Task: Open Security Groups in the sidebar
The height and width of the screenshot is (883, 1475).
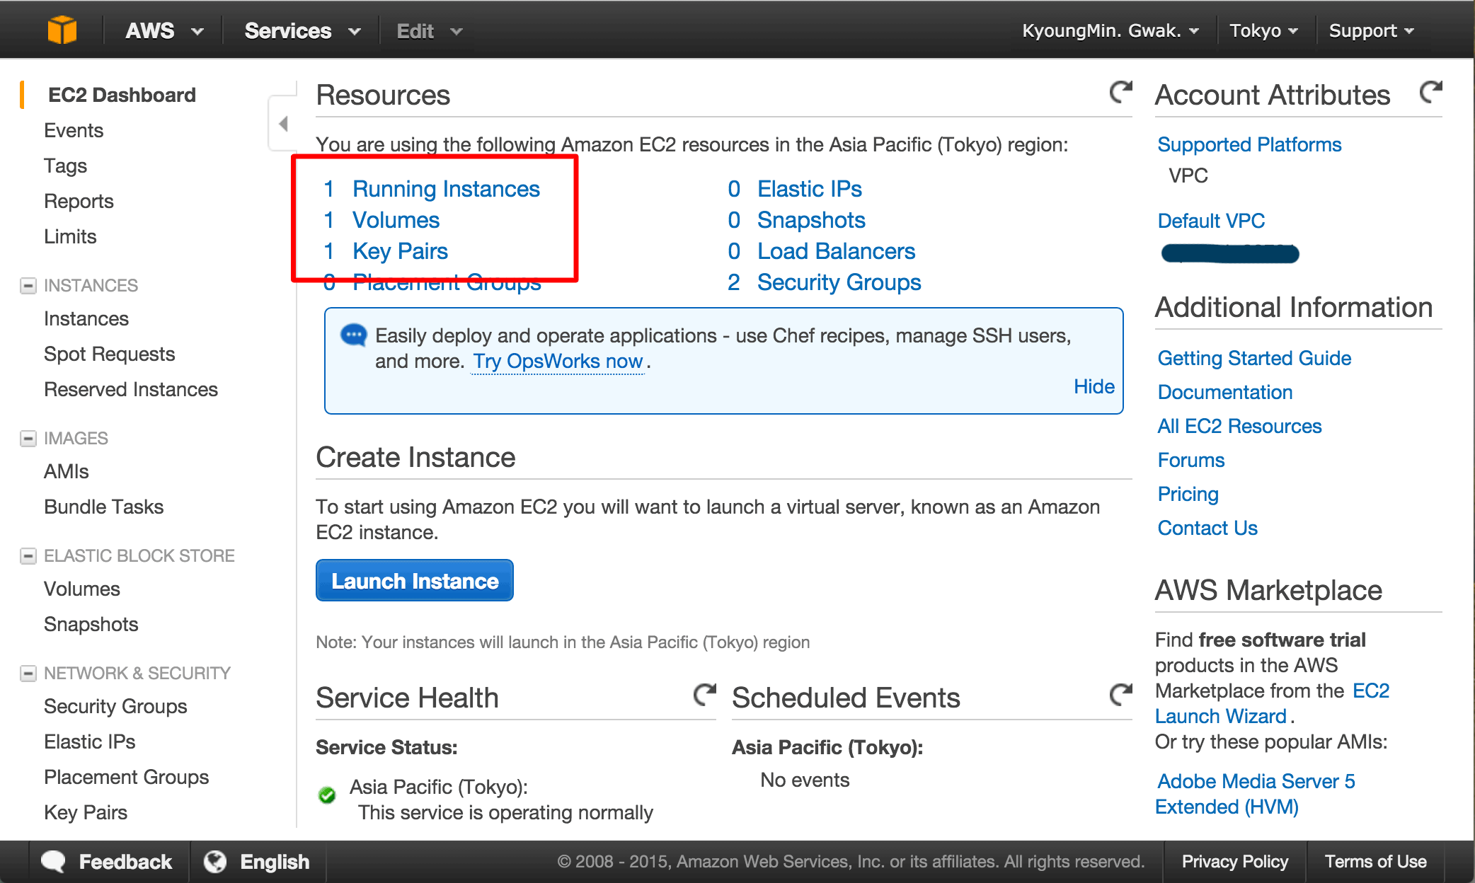Action: [x=115, y=706]
